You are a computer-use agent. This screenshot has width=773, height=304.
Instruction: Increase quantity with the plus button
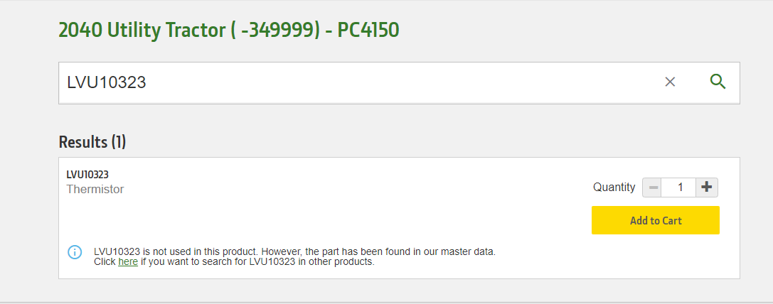tap(706, 188)
